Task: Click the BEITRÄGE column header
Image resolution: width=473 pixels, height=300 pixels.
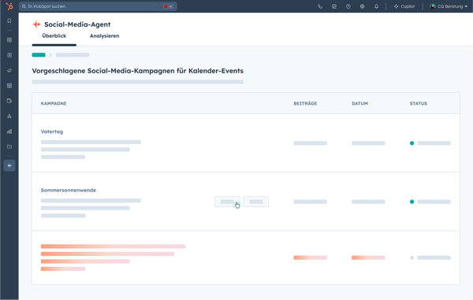Action: click(x=305, y=103)
